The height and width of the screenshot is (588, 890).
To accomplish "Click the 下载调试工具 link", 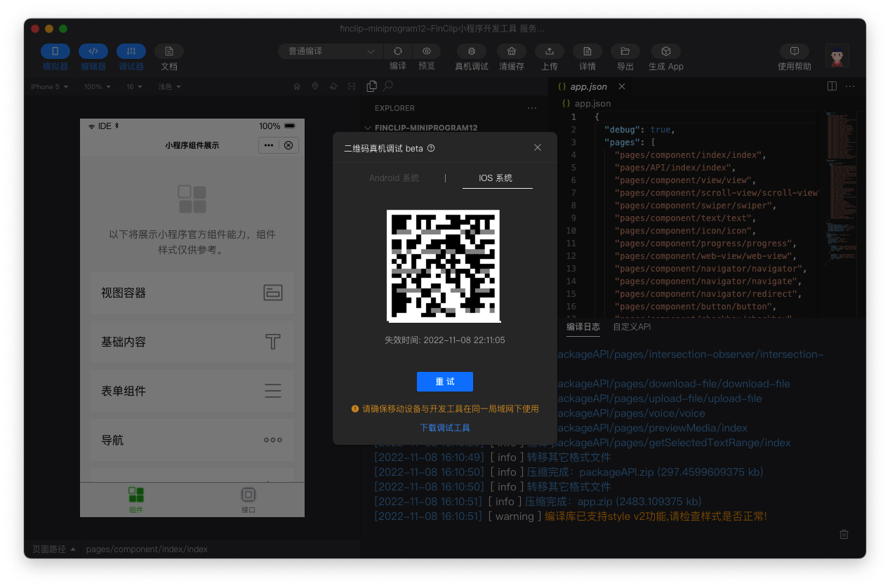I will (x=444, y=427).
